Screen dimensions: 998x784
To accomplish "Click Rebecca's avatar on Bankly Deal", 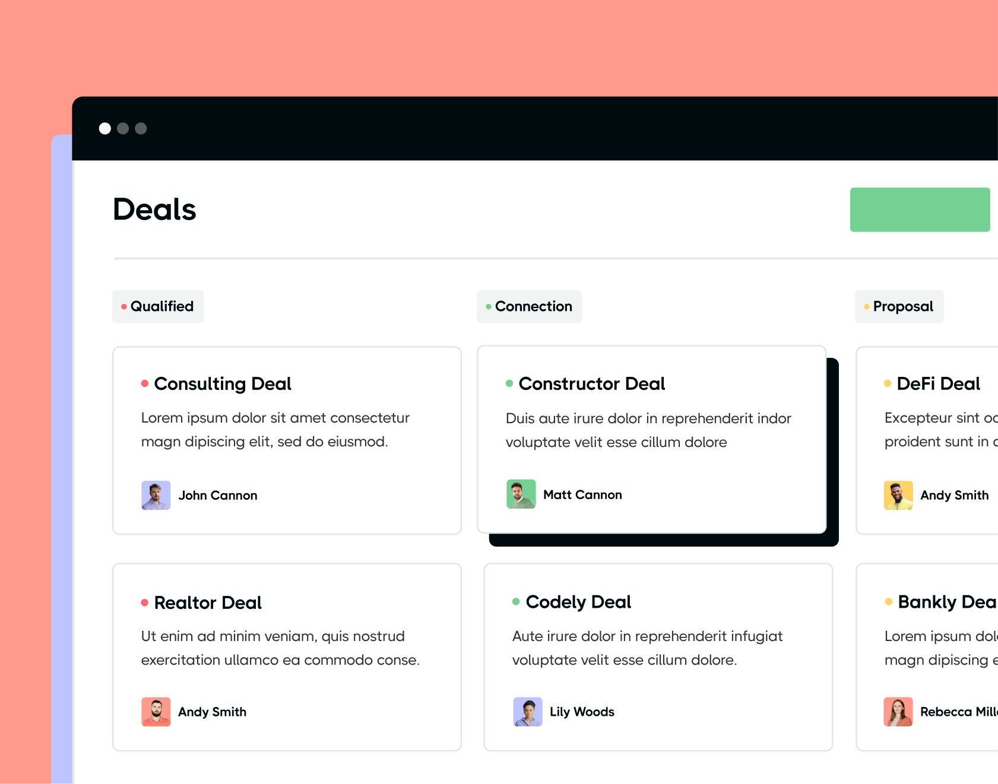I will tap(898, 712).
